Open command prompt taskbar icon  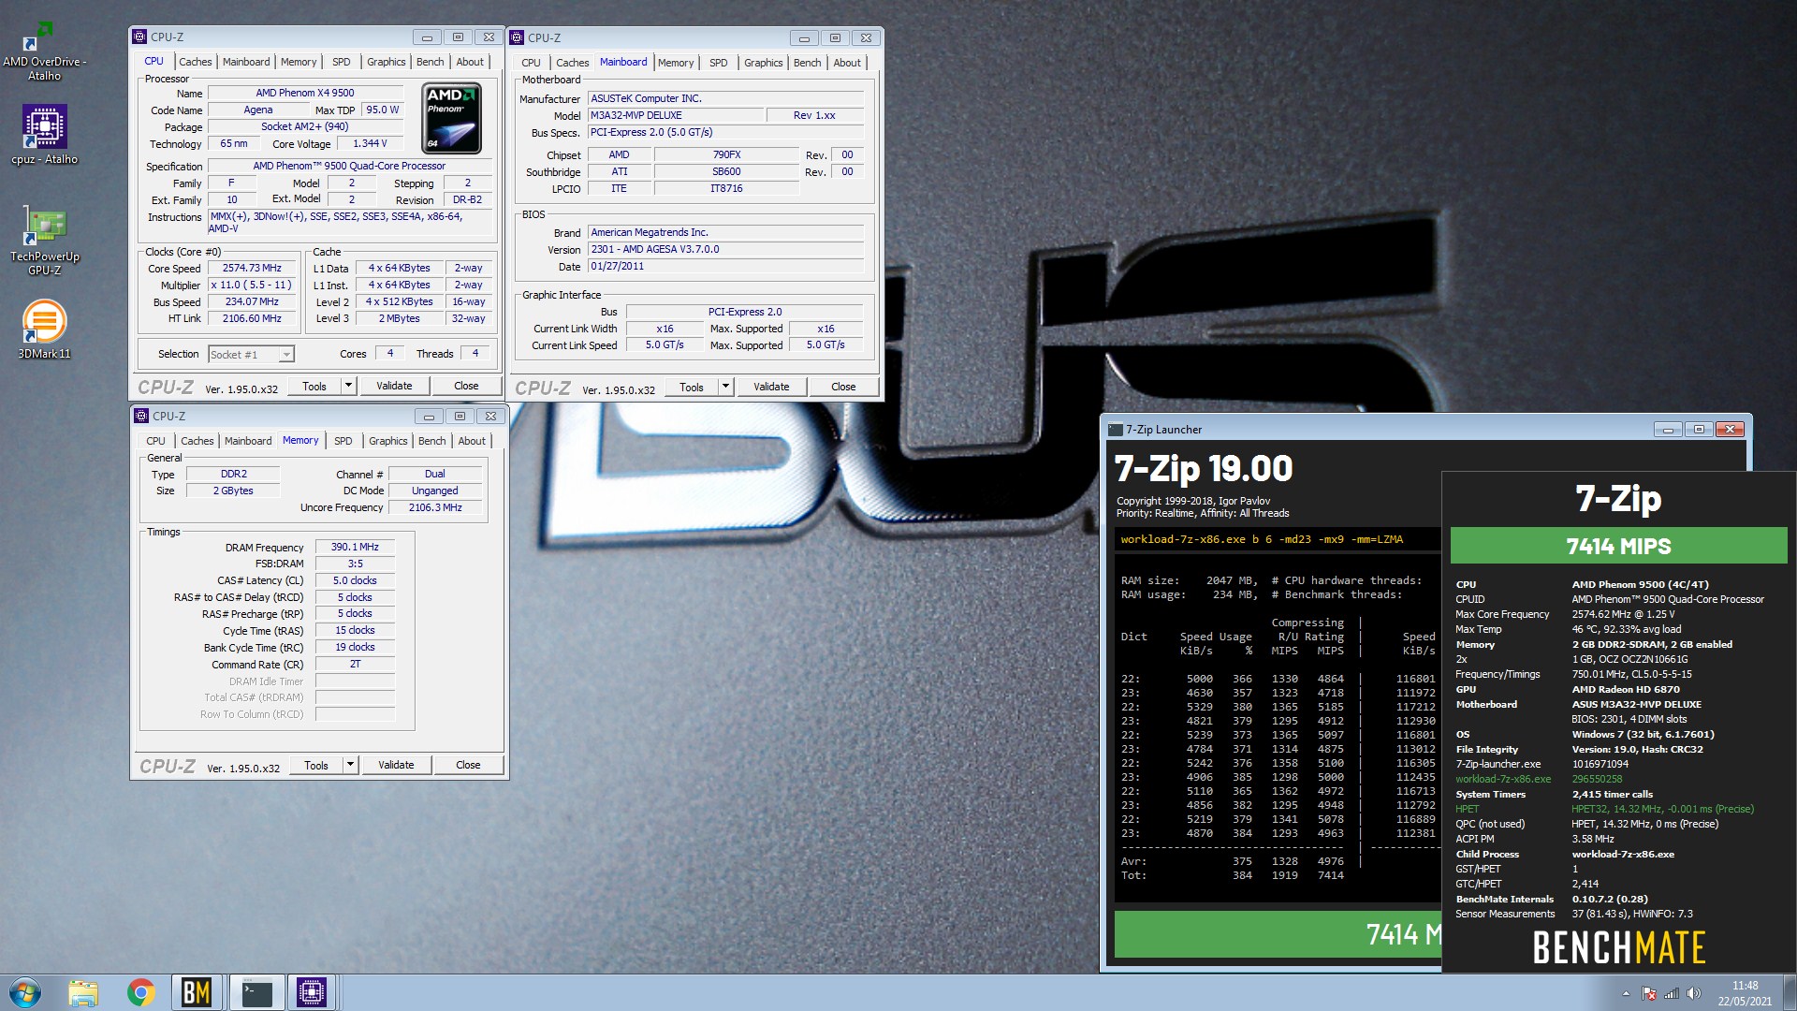(x=256, y=992)
